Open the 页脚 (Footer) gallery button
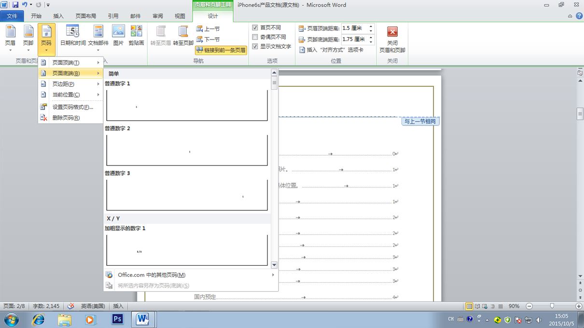This screenshot has height=328, width=584. (28, 39)
